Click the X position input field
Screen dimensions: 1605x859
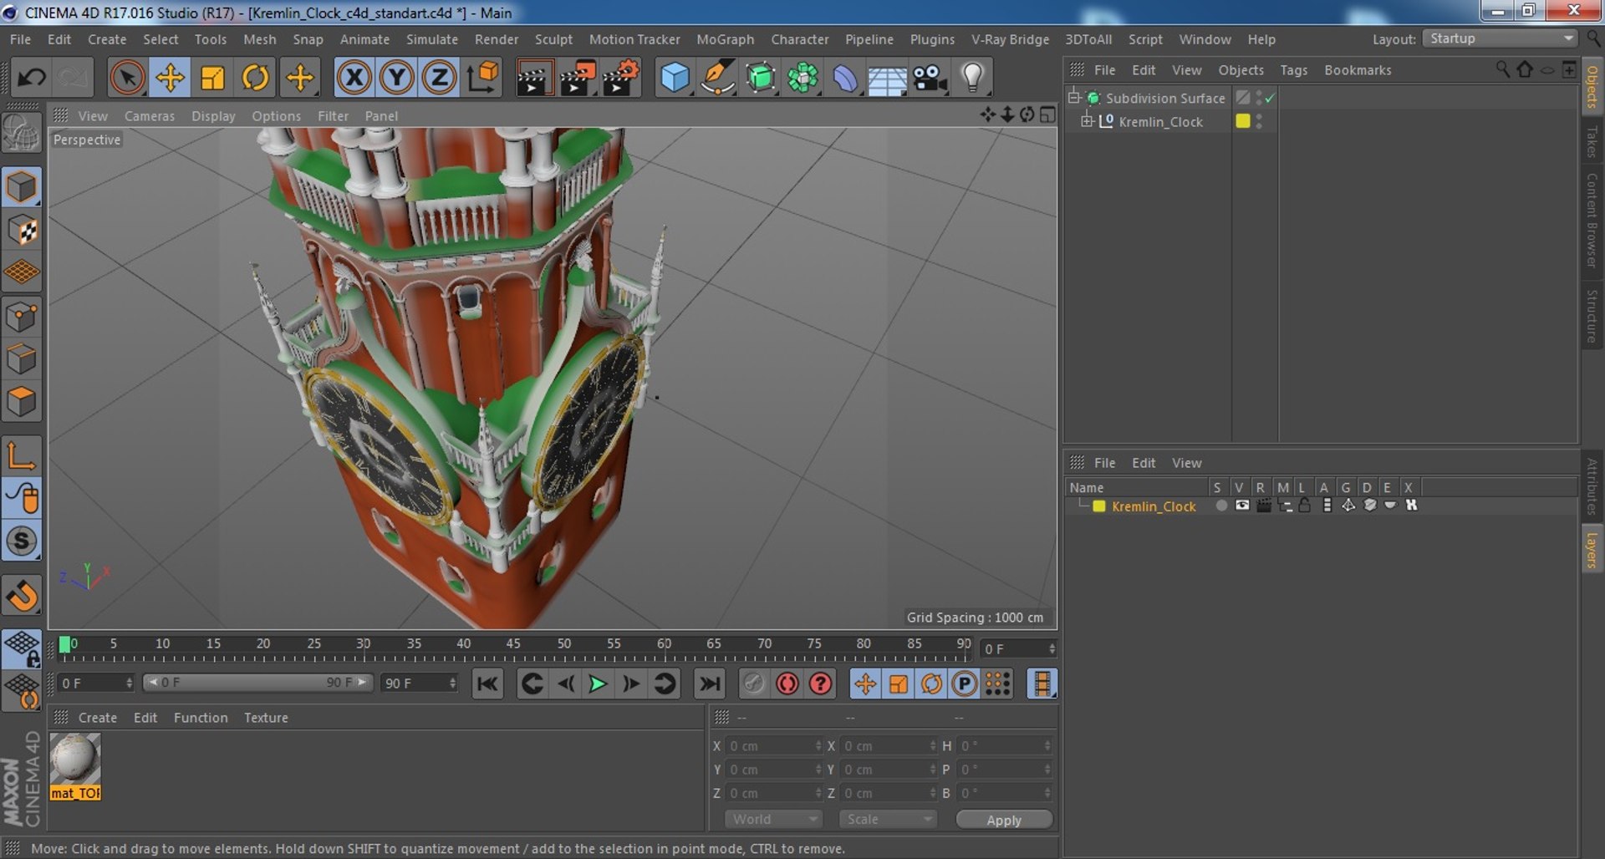773,745
